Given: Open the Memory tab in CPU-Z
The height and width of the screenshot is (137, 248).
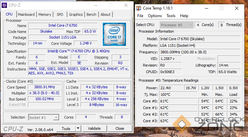Looking at the screenshot, I should click(x=45, y=14).
